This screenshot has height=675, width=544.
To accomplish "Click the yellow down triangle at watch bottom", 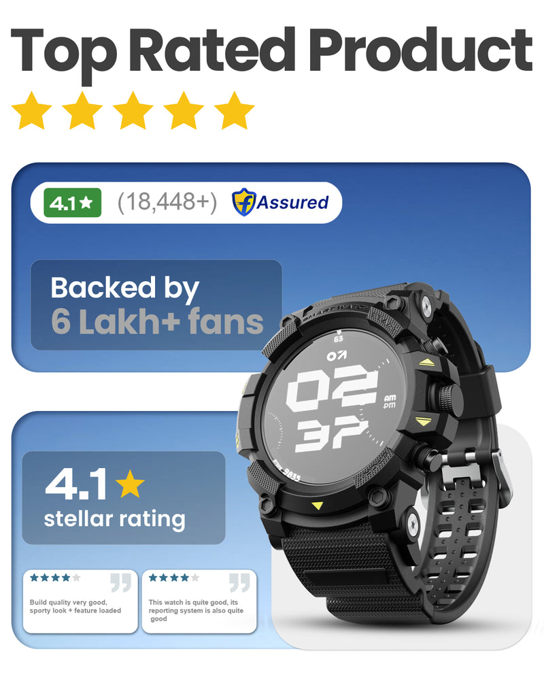I will 317,505.
